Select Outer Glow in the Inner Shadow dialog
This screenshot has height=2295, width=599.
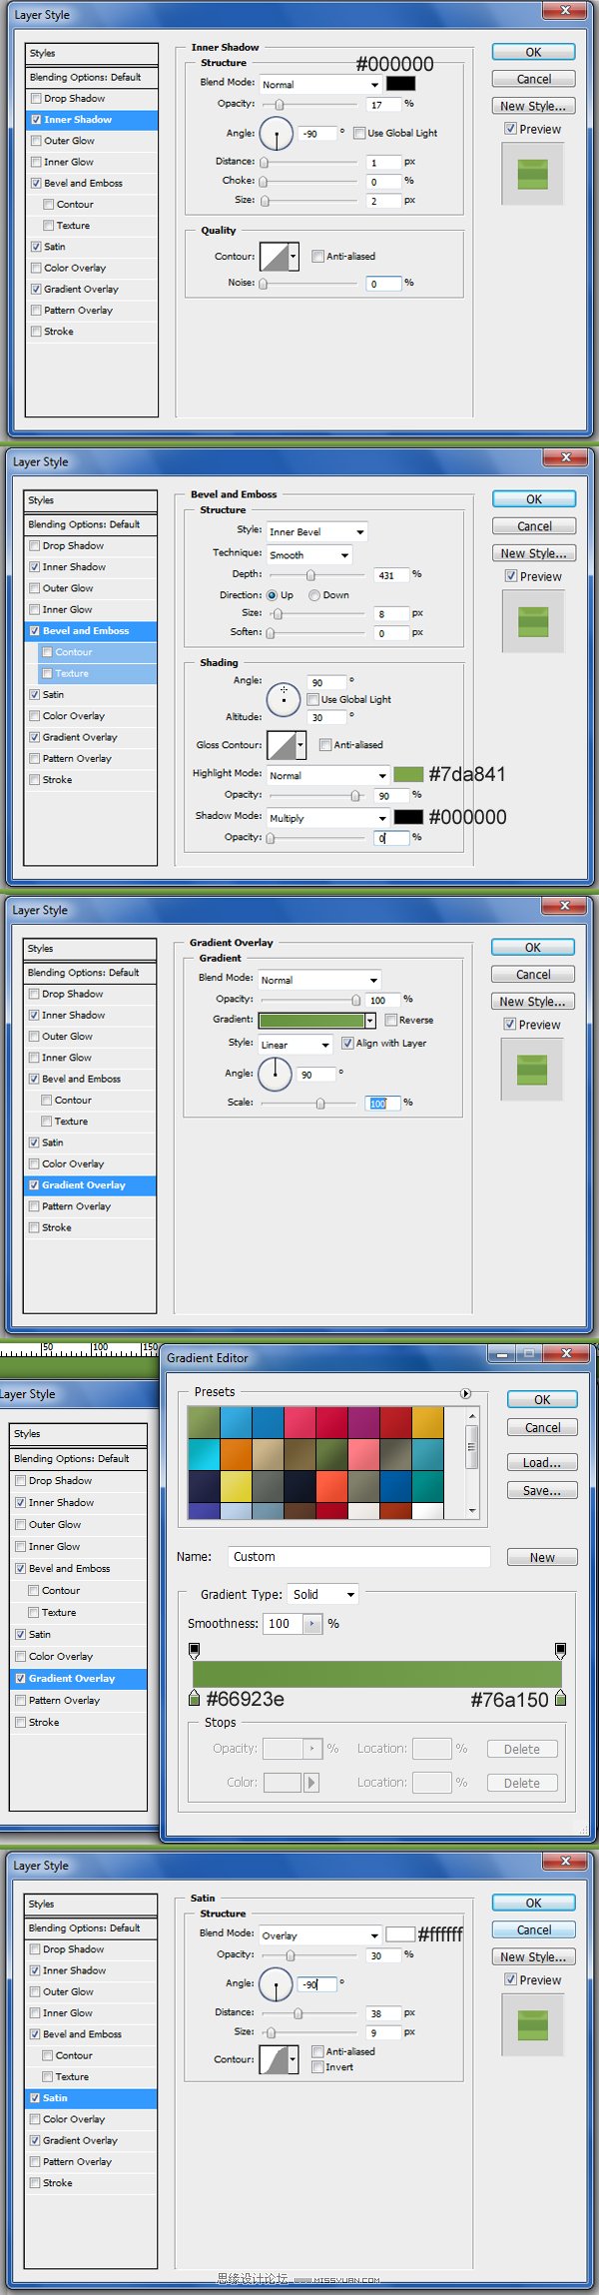click(x=69, y=141)
